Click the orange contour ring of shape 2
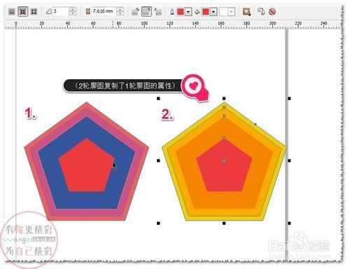 point(224,200)
